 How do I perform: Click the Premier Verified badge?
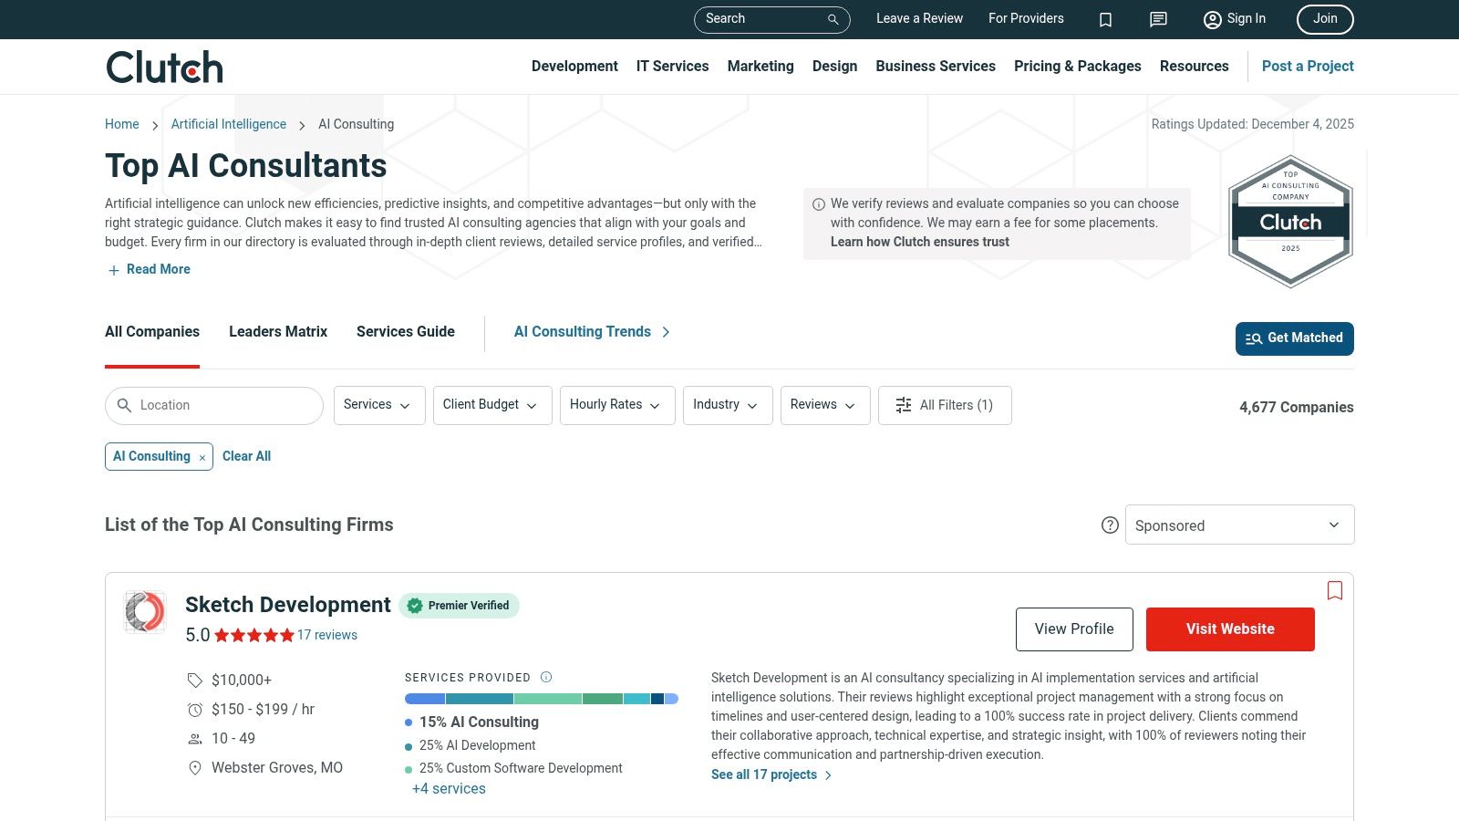460,606
